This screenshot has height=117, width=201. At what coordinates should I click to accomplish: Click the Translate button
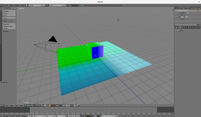click(x=9, y=11)
